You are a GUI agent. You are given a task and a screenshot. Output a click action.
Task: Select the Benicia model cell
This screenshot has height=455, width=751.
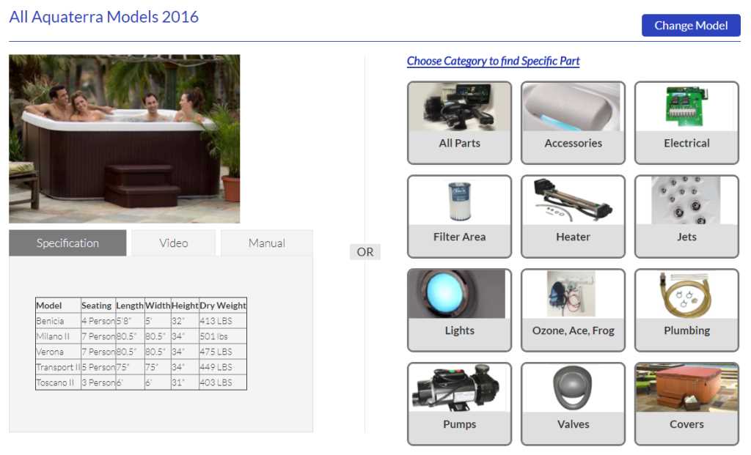(x=58, y=321)
